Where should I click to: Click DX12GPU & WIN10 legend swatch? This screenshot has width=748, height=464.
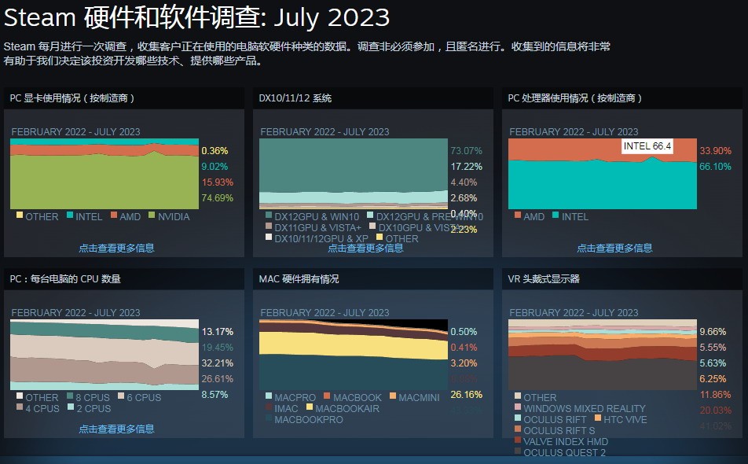click(269, 215)
